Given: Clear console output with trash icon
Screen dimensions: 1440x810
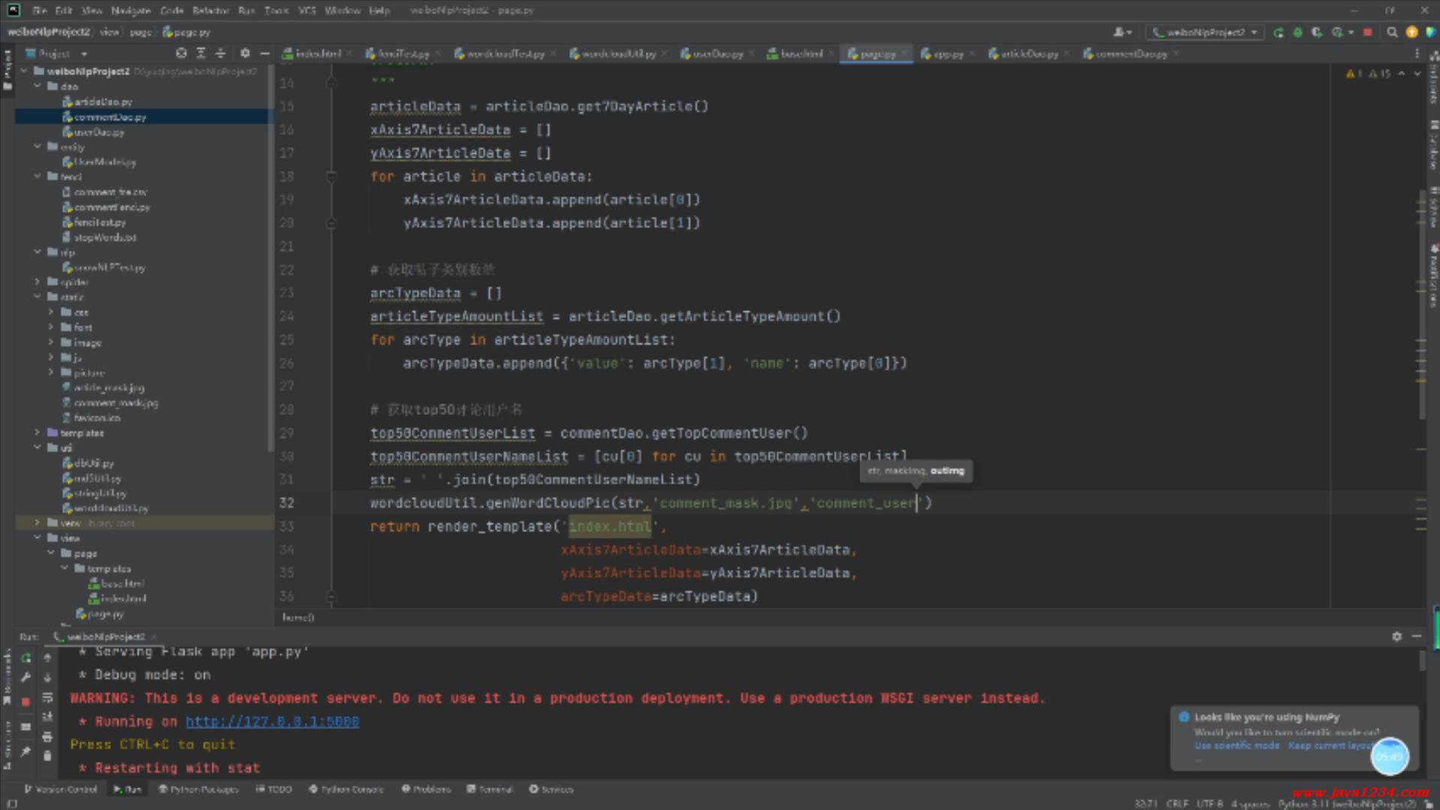Looking at the screenshot, I should point(47,756).
